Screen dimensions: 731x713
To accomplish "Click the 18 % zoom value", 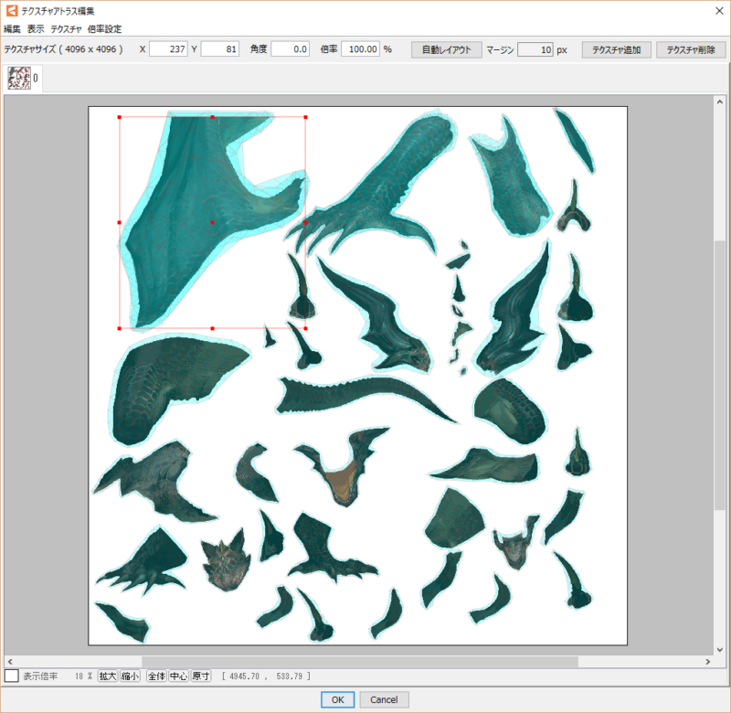I will (83, 676).
